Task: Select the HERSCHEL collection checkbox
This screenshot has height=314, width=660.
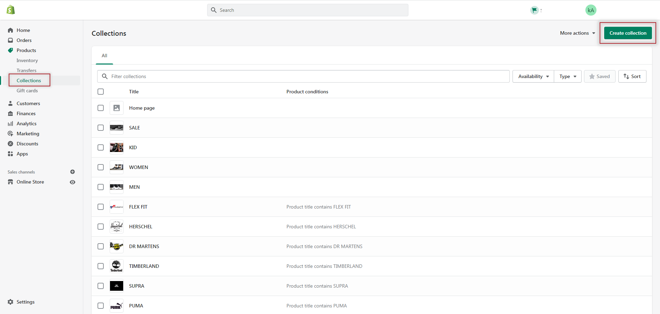Action: (x=101, y=227)
